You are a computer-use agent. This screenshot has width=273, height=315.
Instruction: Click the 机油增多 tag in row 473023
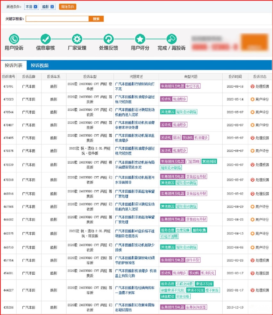point(179,99)
